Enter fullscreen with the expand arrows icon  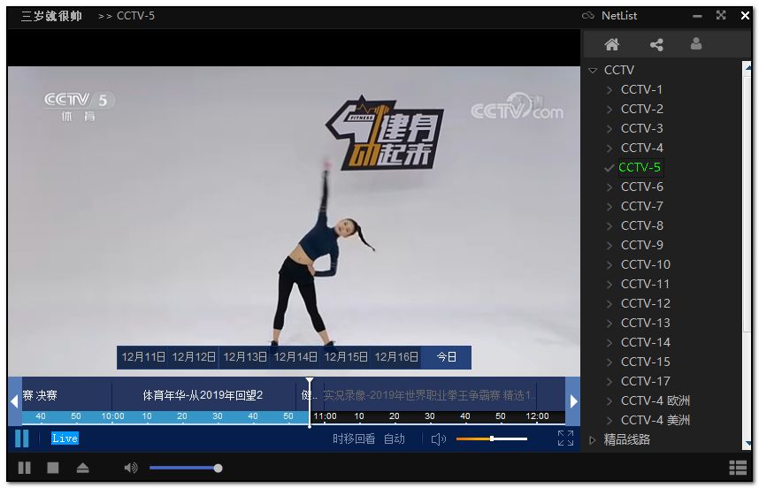click(x=565, y=438)
